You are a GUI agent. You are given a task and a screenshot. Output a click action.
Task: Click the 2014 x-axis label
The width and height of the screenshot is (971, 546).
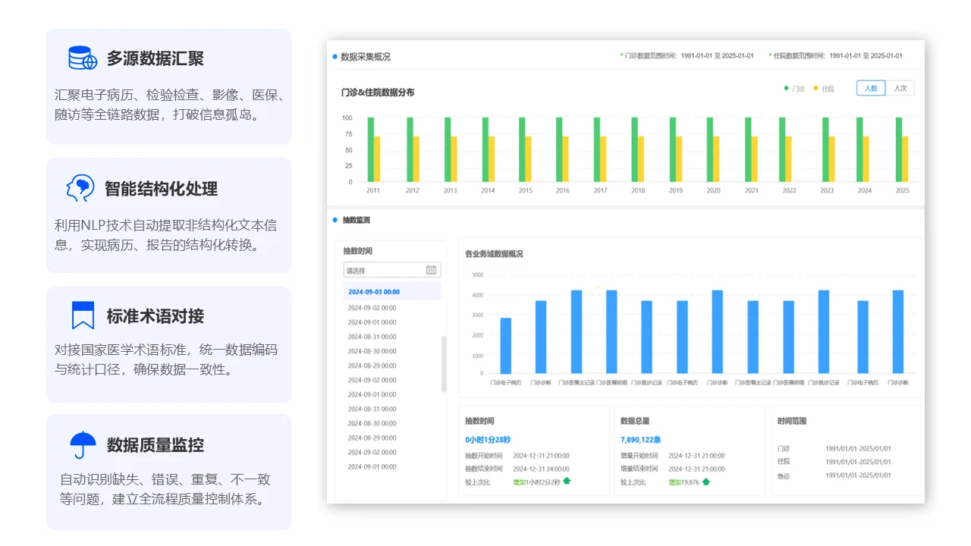(488, 190)
